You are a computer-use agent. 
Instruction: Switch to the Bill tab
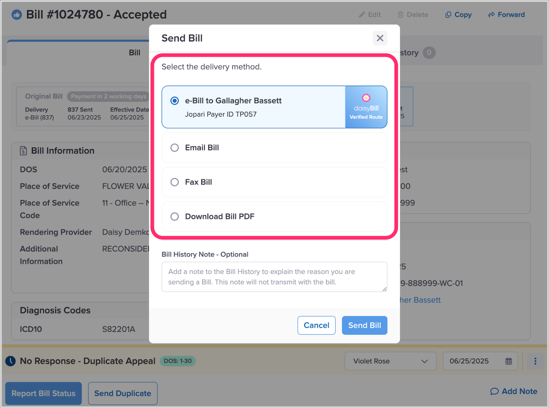[135, 53]
